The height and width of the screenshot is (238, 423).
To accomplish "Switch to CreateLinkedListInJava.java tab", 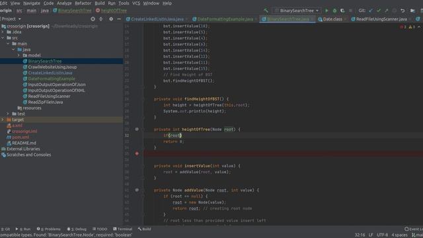I will (157, 19).
